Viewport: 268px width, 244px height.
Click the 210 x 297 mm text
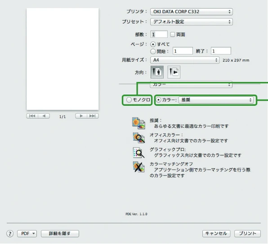pyautogui.click(x=236, y=60)
